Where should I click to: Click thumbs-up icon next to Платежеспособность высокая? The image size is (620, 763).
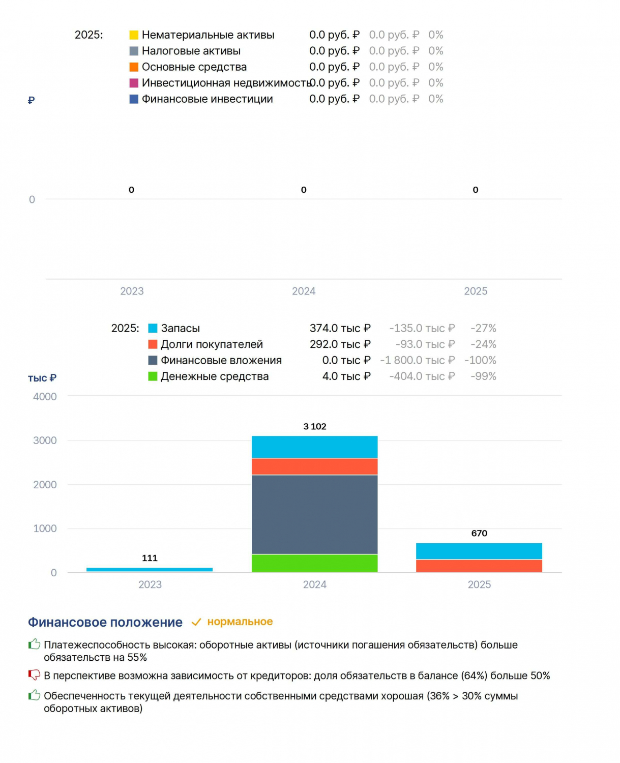34,644
